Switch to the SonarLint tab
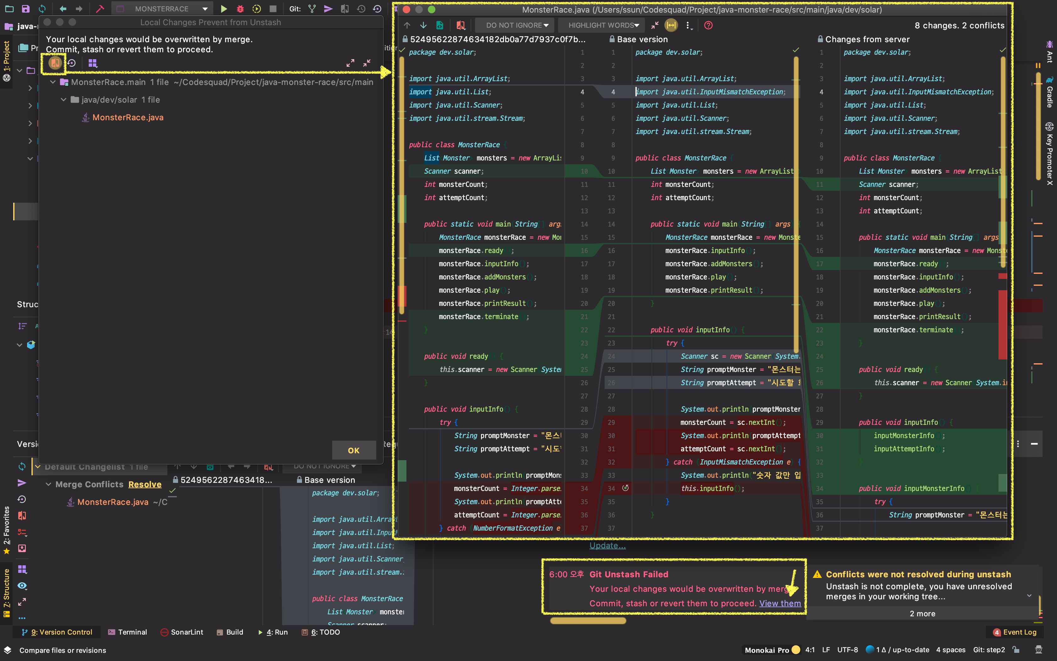Viewport: 1057px width, 661px height. [182, 632]
